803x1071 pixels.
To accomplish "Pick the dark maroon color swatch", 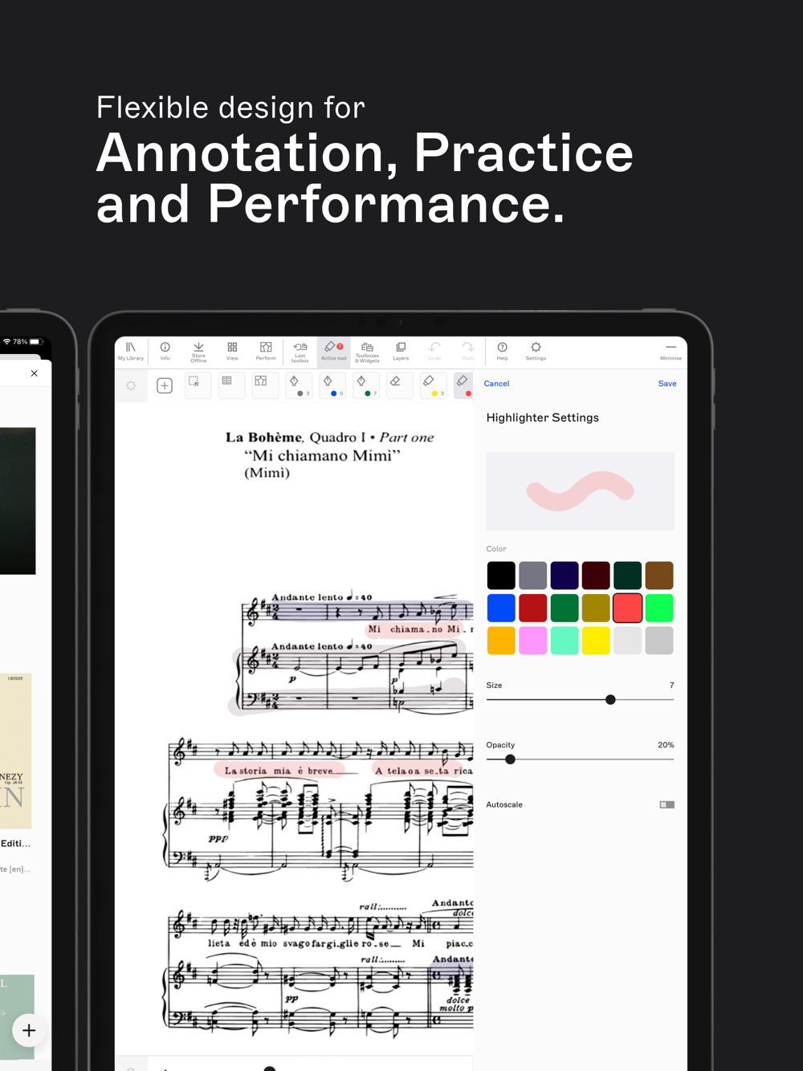I will coord(596,576).
